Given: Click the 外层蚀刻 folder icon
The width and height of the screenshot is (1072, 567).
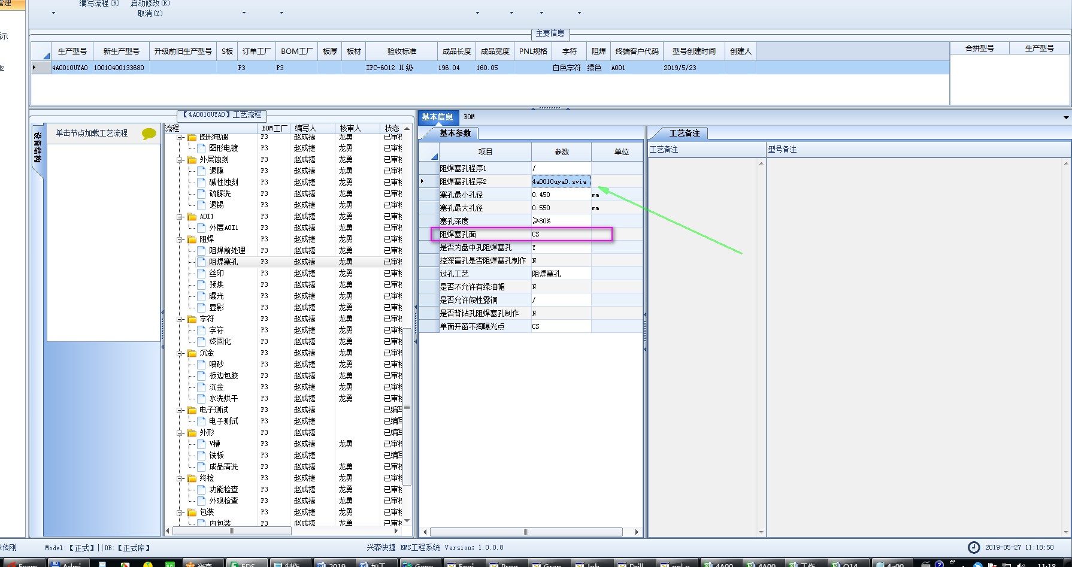Looking at the screenshot, I should click(192, 159).
